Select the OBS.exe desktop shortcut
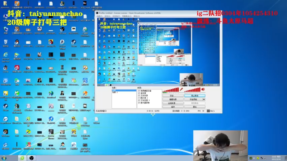287x161 pixels. pyautogui.click(x=62, y=30)
